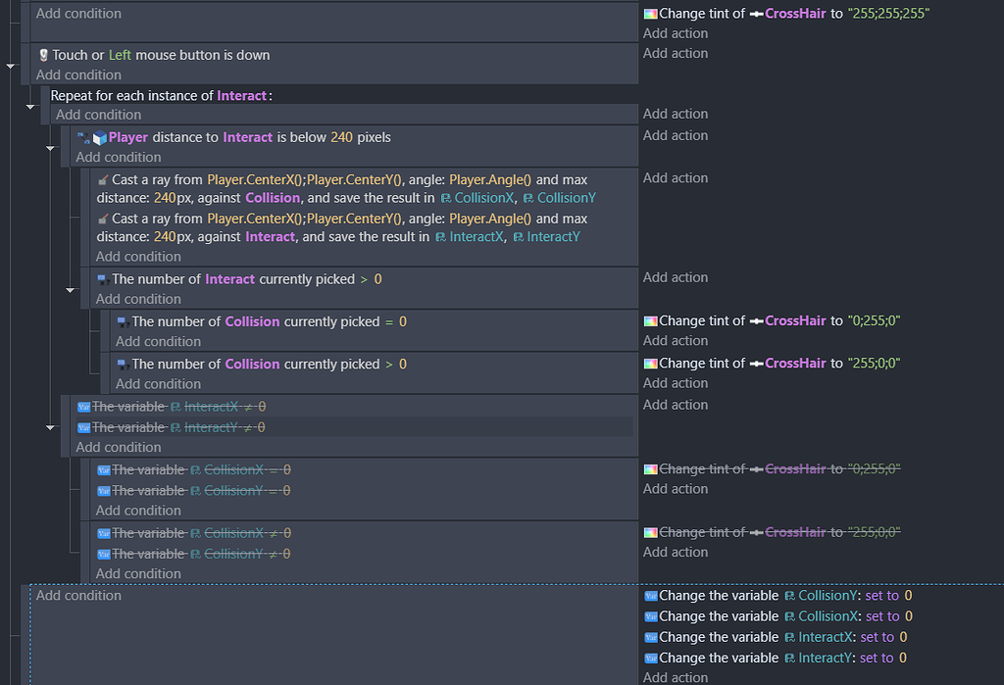
Task: Select the dashed empty event block at the bottom
Action: point(343,637)
